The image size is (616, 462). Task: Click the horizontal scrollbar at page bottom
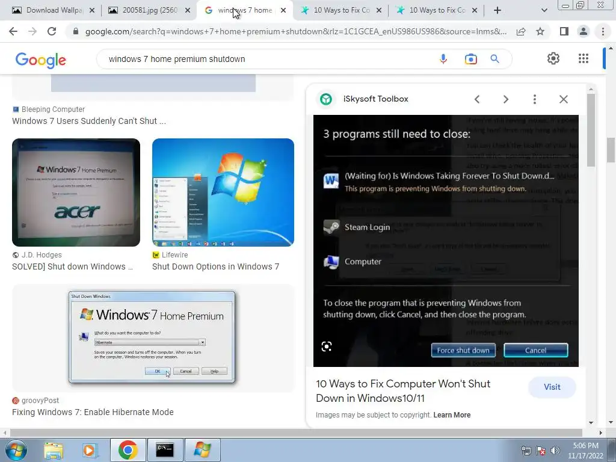(x=297, y=433)
